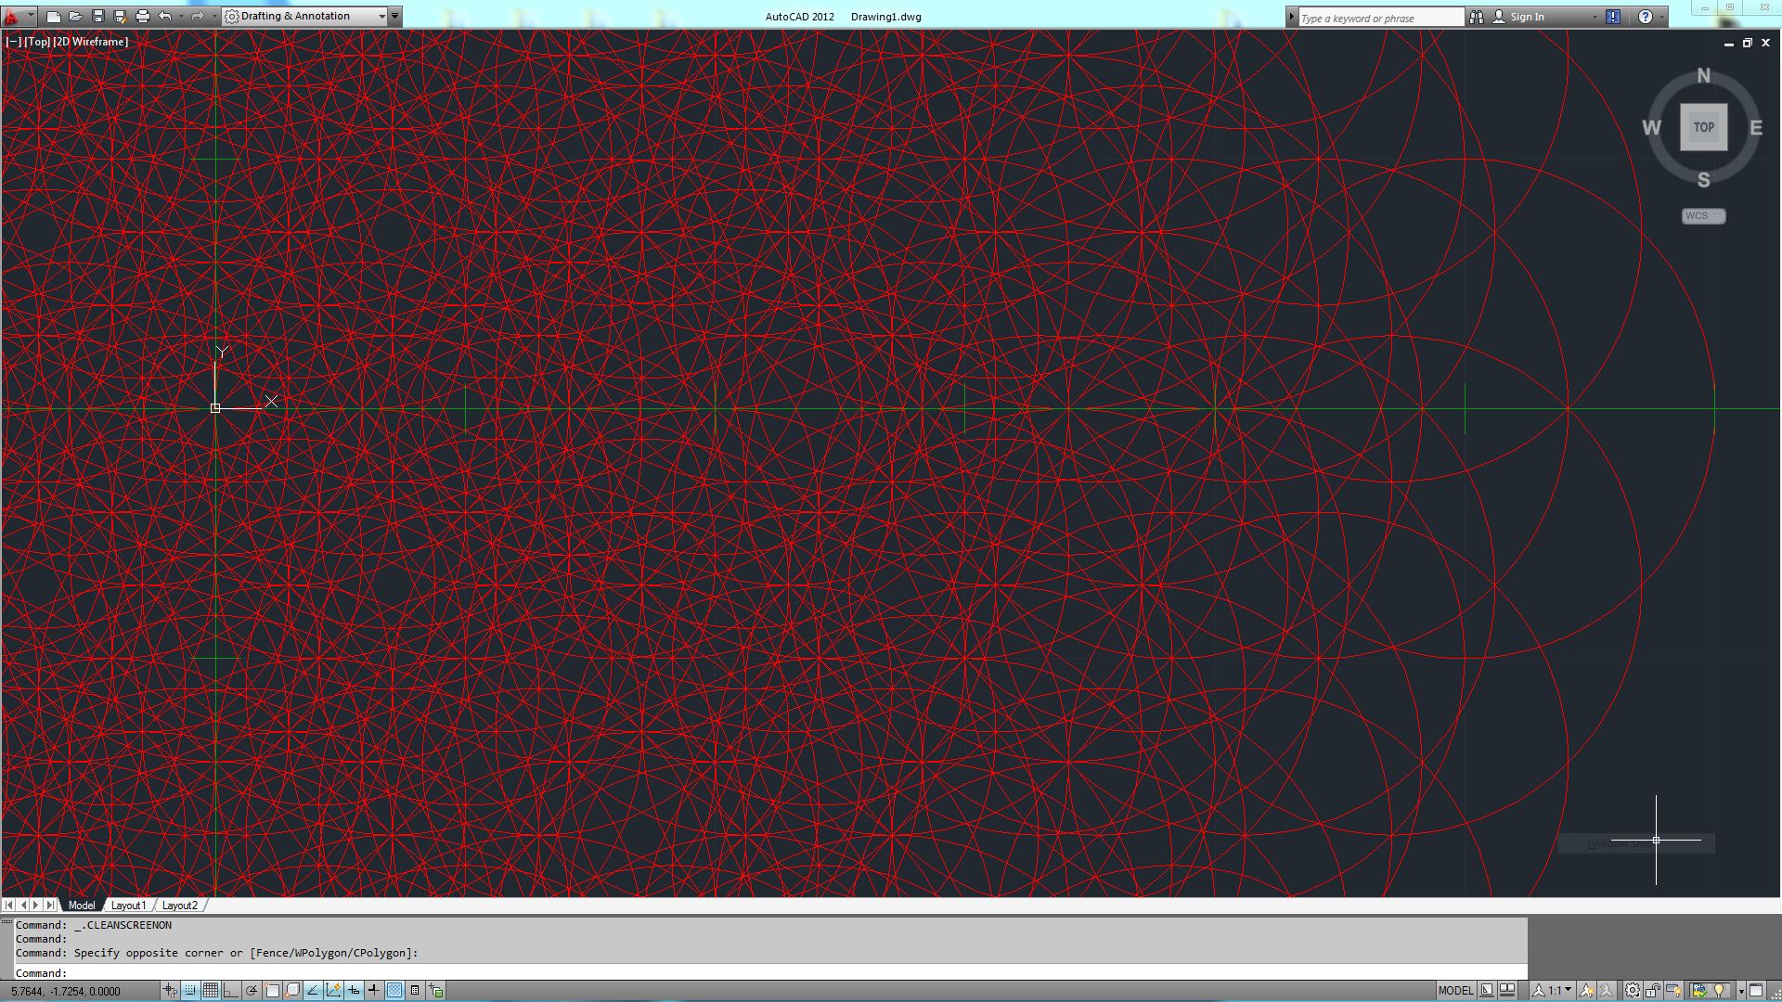1782x1002 pixels.
Task: Click the keyword search input field
Action: pos(1379,18)
